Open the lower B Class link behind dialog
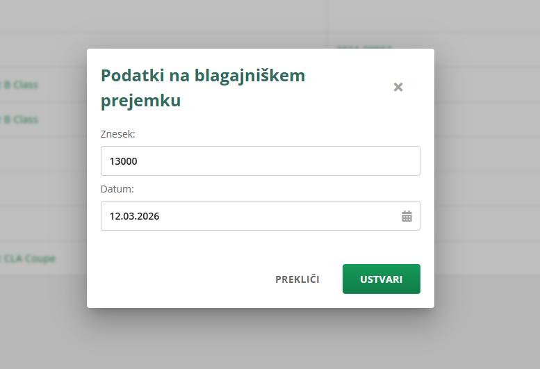 [21, 120]
